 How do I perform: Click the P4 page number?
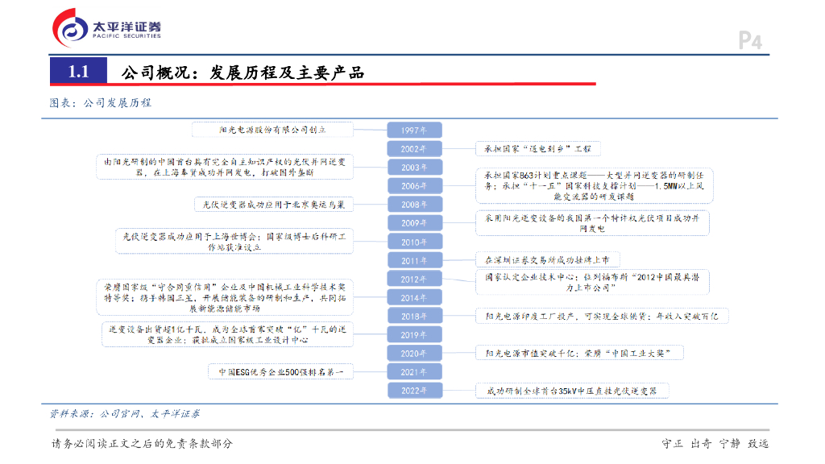pos(750,40)
